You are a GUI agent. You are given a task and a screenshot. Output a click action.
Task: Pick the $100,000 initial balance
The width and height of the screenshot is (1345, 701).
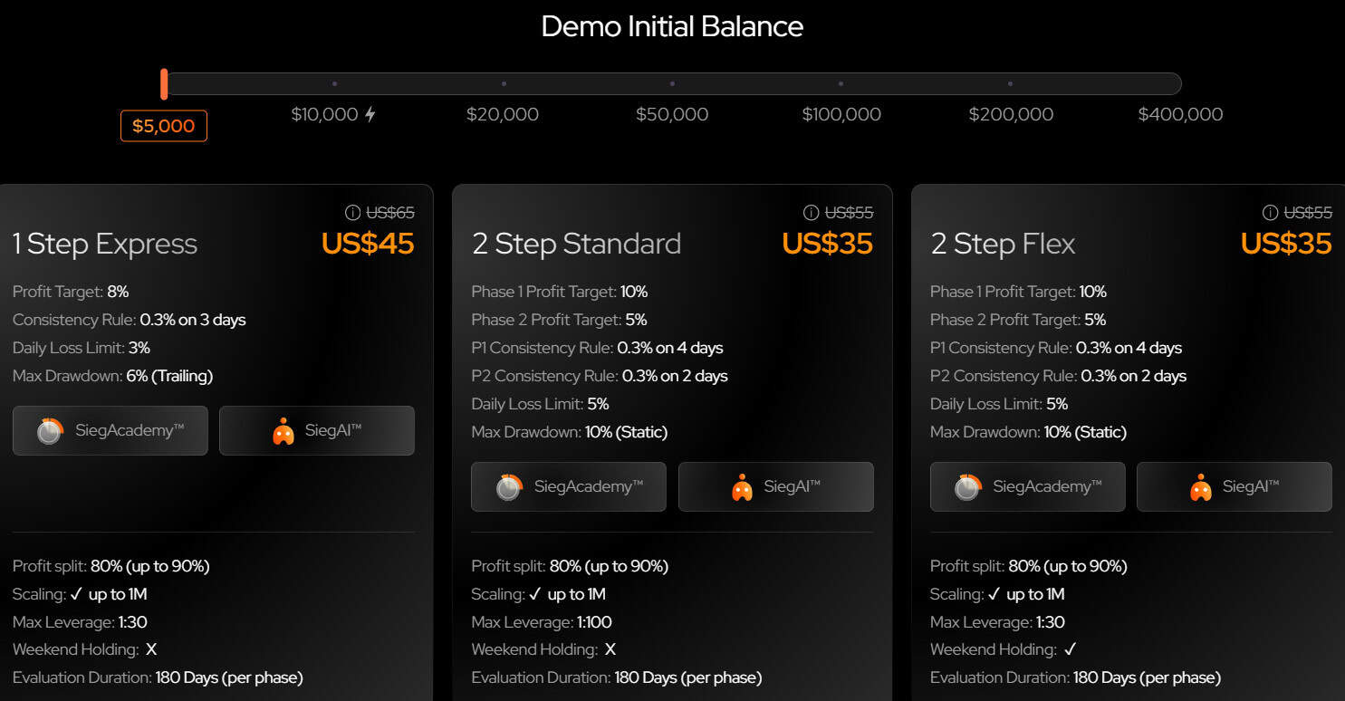click(x=841, y=114)
